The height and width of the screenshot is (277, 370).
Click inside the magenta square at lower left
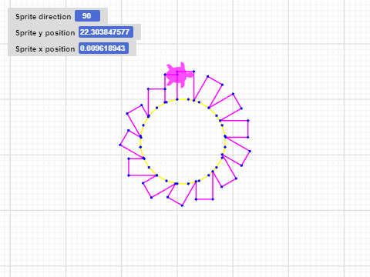139,167
